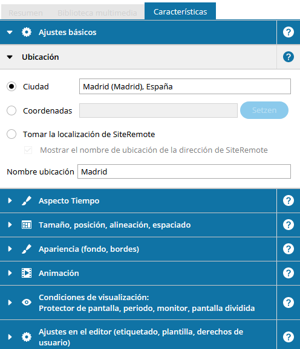Open help for Condiciones de visualización
Screen dimensions: 300x349
288,303
